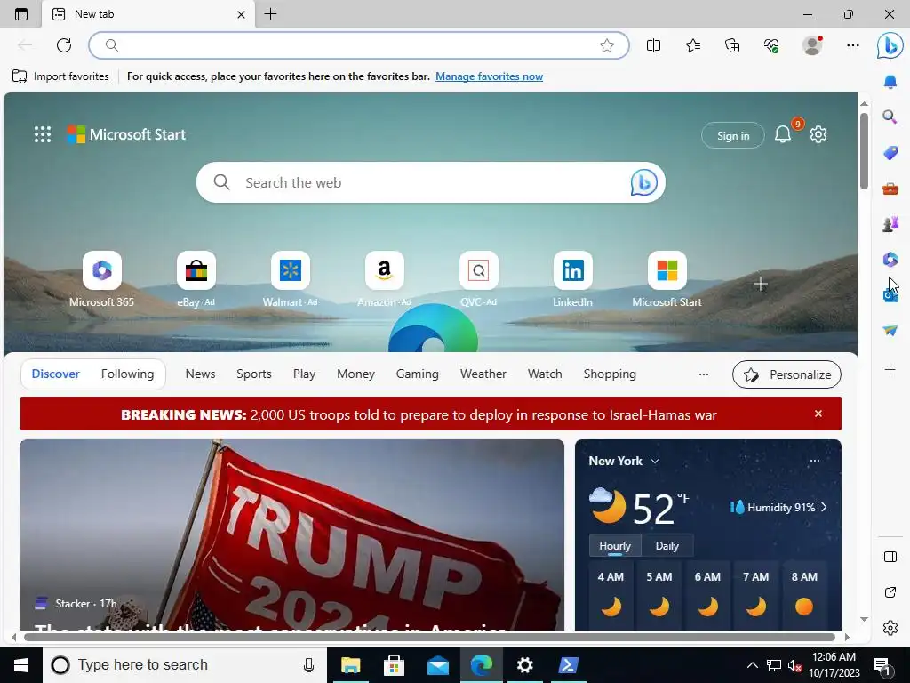This screenshot has width=910, height=683.
Task: Open the sidebar Search icon
Action: pyautogui.click(x=890, y=117)
